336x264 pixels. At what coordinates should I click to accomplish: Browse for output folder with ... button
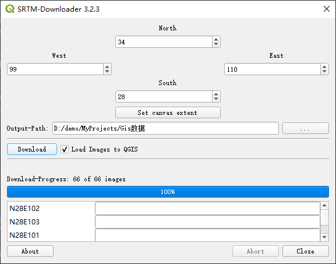[306, 128]
